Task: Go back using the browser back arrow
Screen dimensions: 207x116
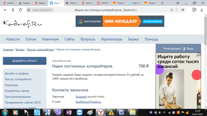Action: pos(5,10)
